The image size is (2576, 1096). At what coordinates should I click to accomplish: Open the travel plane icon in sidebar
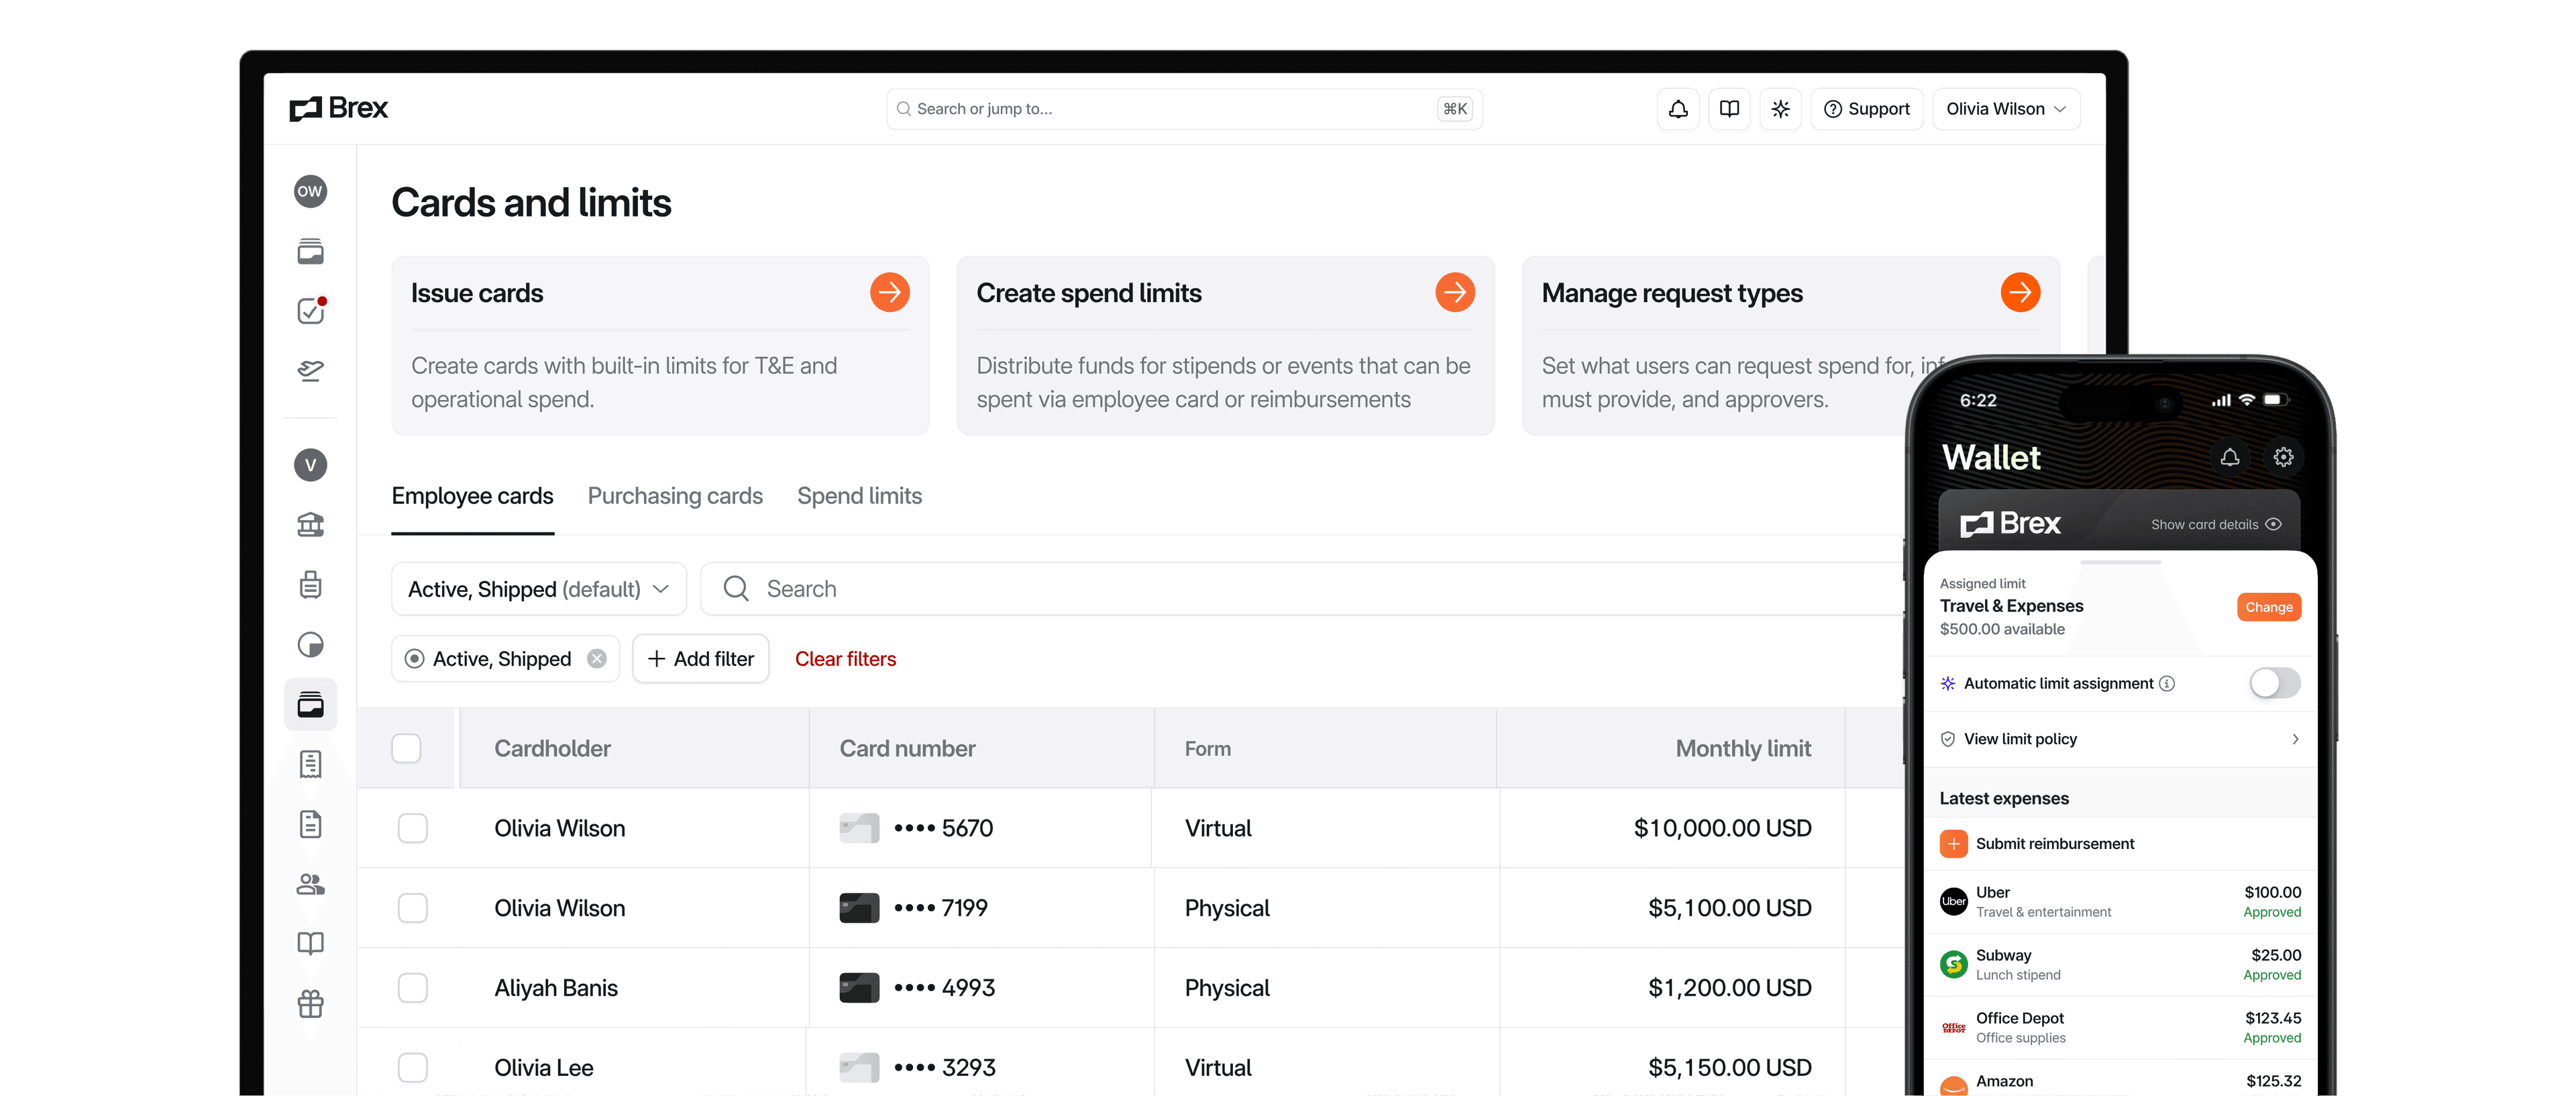tap(311, 371)
